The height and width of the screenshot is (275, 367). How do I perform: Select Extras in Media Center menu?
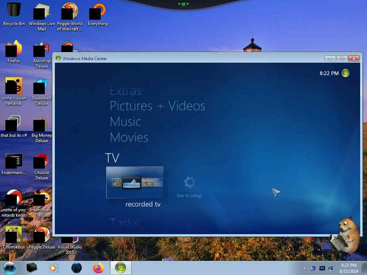point(125,91)
